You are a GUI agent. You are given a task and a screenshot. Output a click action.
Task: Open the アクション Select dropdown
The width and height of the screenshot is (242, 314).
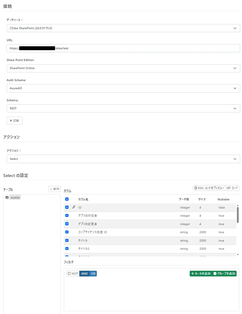(x=123, y=159)
